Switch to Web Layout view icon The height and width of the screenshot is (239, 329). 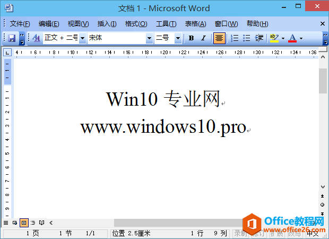(15, 223)
